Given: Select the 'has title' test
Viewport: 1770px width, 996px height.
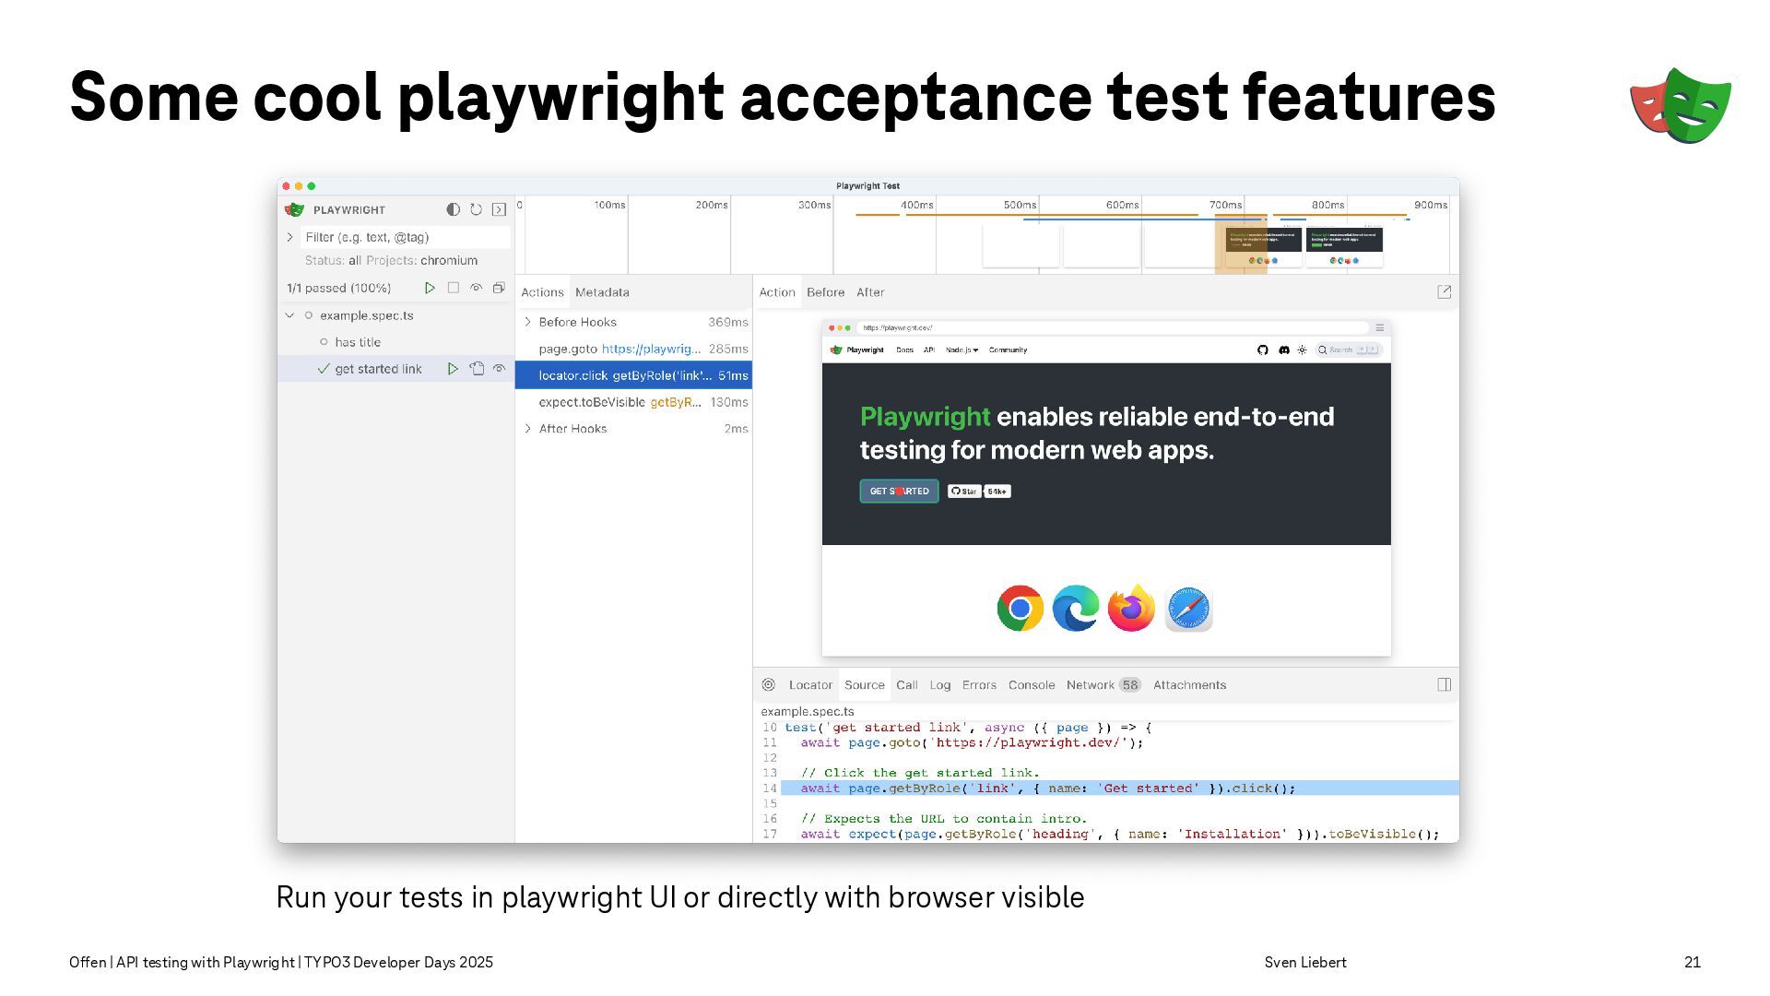Looking at the screenshot, I should [358, 342].
